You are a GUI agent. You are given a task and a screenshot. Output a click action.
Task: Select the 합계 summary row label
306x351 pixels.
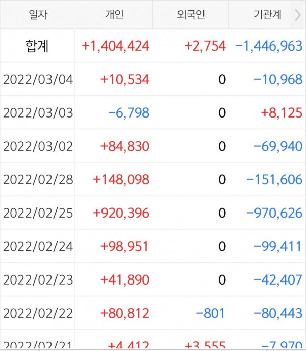[37, 46]
